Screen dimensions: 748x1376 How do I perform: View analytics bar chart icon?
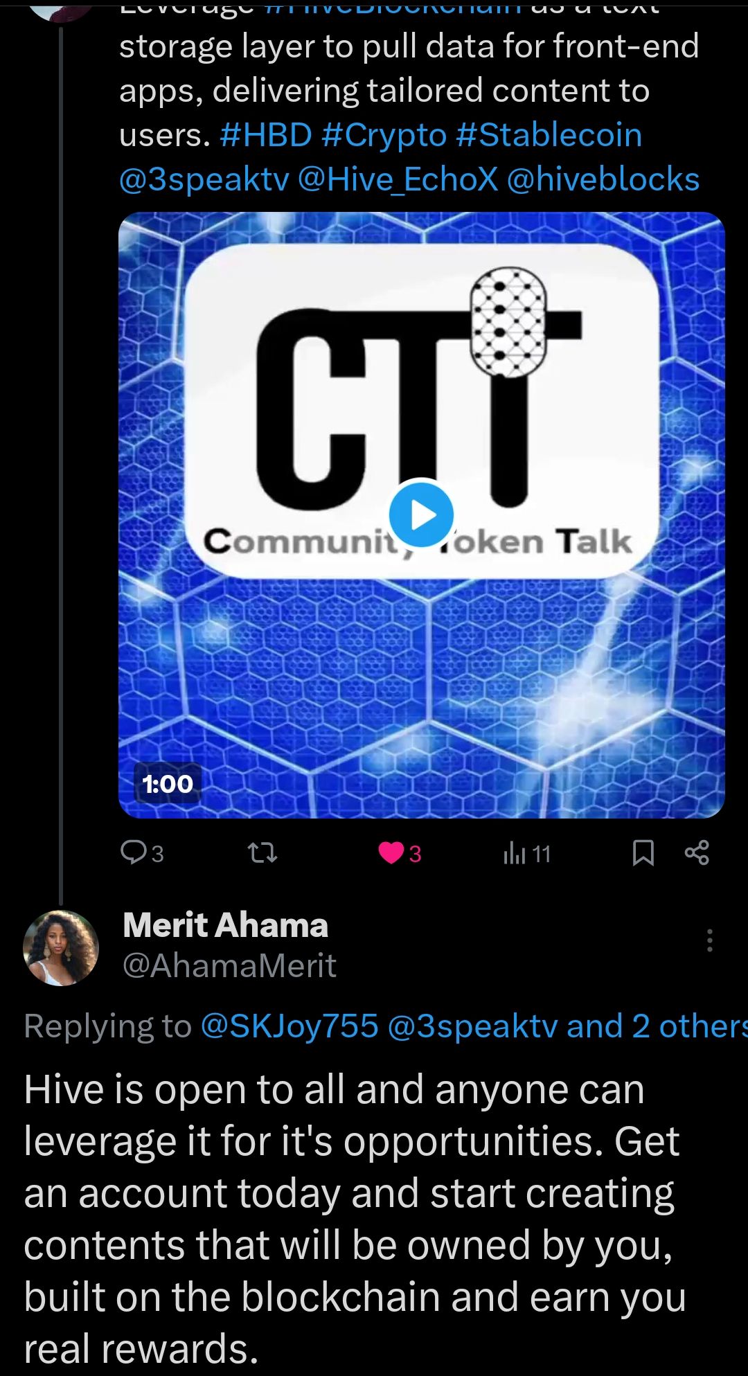pos(515,853)
